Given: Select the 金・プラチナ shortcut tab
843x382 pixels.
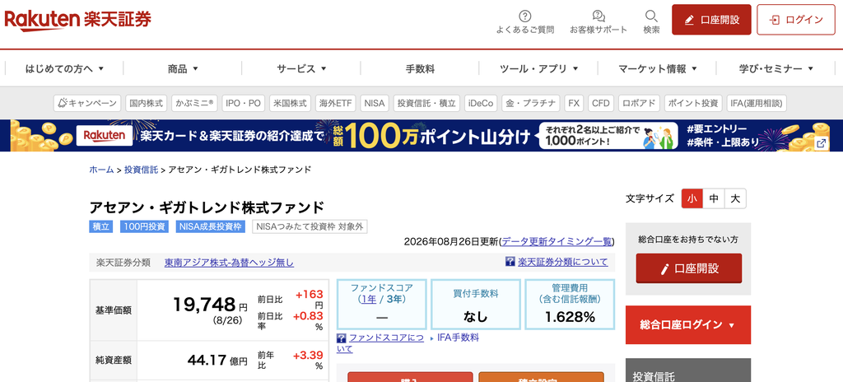Looking at the screenshot, I should 531,103.
